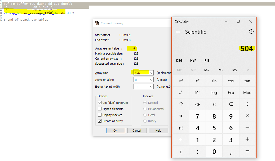
Task: Click the Help button in dialog
Action: (x=158, y=131)
